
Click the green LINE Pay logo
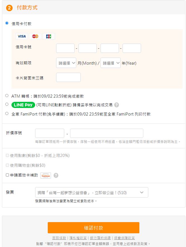click(x=23, y=105)
